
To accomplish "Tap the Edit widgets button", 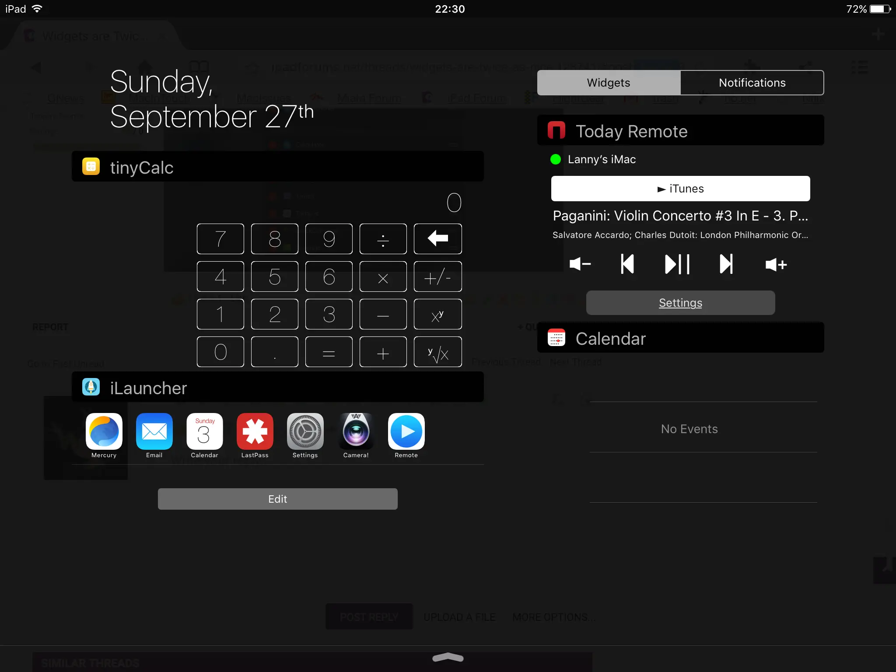I will coord(277,499).
